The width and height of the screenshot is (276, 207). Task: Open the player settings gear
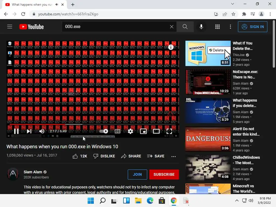point(130,131)
